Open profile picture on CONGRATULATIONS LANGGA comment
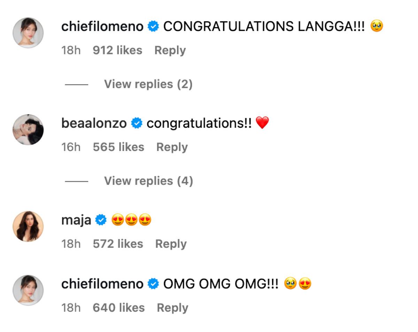Viewport: 418px width, 332px height. 28,33
